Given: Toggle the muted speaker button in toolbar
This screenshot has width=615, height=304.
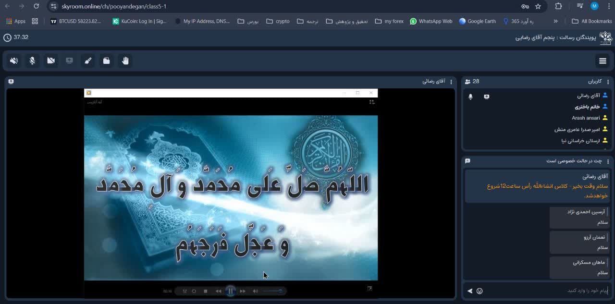Looking at the screenshot, I should tap(14, 61).
